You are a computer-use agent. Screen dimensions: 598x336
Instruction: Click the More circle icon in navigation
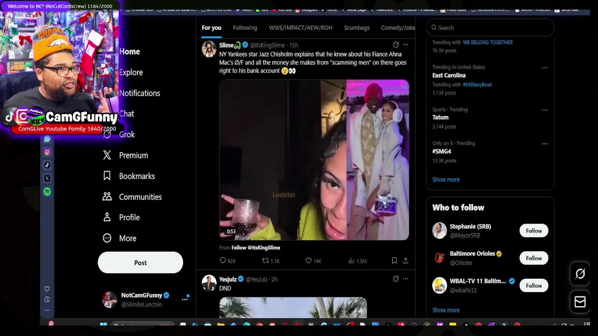tap(107, 238)
